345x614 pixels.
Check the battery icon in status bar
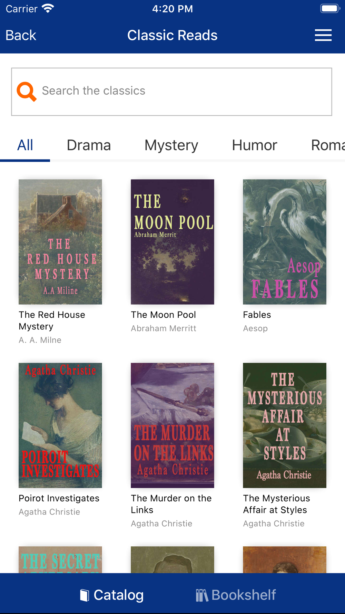330,9
